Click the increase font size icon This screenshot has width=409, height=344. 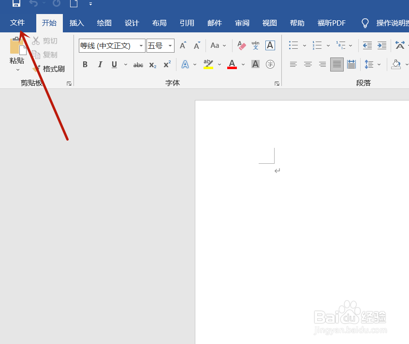[x=183, y=45]
